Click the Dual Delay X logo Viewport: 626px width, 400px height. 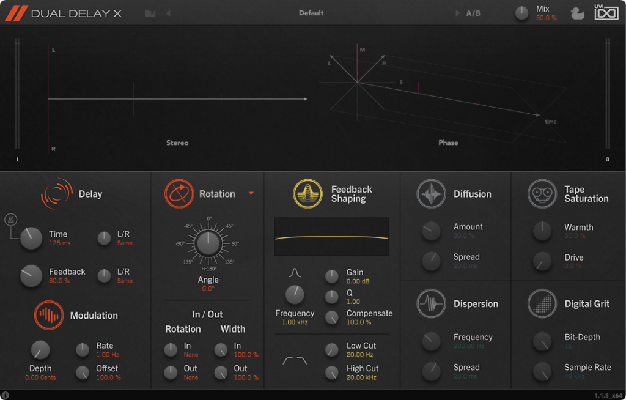point(63,13)
